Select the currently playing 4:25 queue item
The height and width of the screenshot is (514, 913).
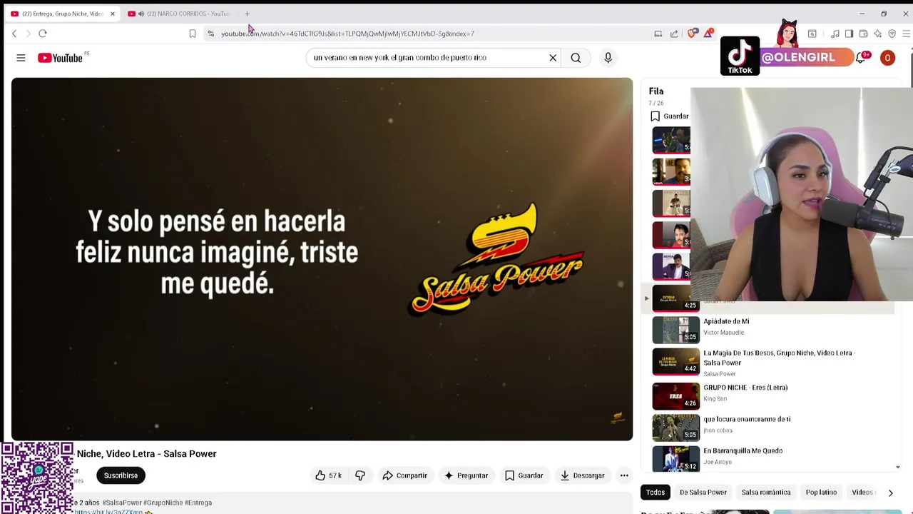(x=676, y=298)
